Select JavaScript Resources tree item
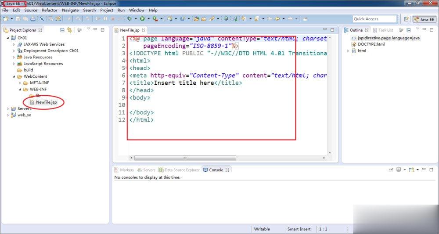The width and height of the screenshot is (439, 234). coord(43,64)
